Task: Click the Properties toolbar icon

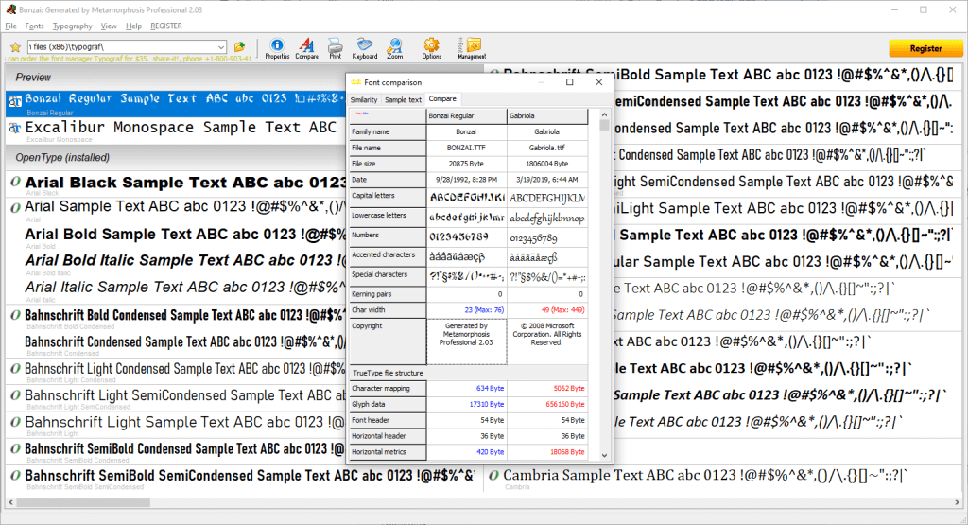Action: point(277,46)
